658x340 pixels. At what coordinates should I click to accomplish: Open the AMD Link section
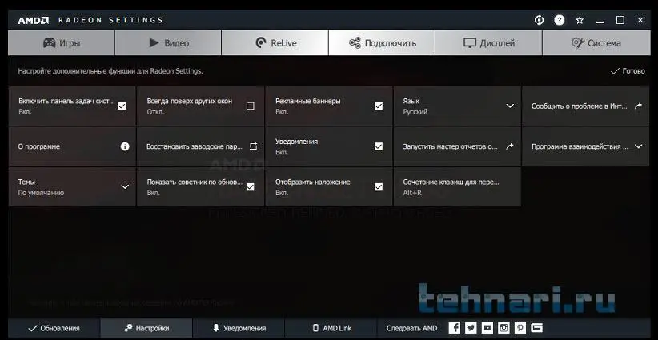(x=331, y=328)
